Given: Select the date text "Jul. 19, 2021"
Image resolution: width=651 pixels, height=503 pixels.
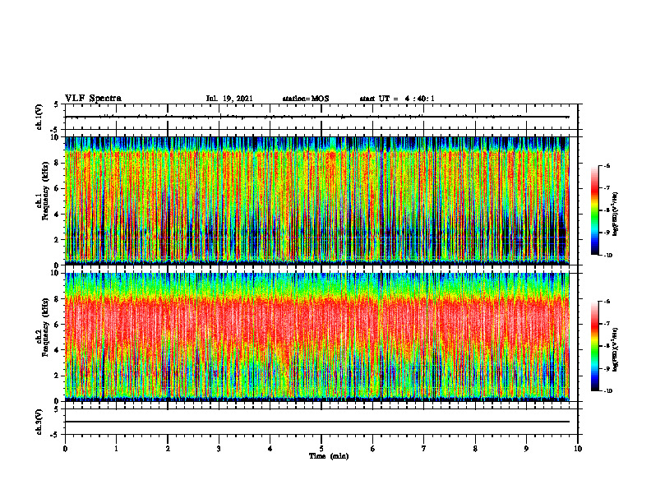Looking at the screenshot, I should [229, 99].
